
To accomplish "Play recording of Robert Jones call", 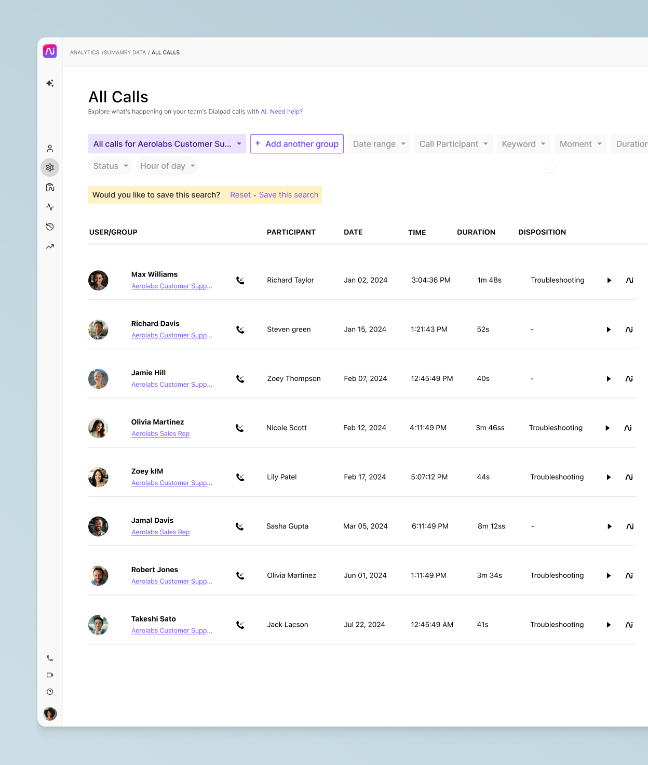I will pyautogui.click(x=609, y=576).
